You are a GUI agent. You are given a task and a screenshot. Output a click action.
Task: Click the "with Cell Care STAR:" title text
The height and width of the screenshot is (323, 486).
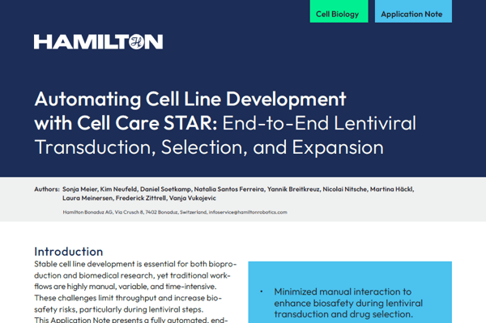pos(126,123)
